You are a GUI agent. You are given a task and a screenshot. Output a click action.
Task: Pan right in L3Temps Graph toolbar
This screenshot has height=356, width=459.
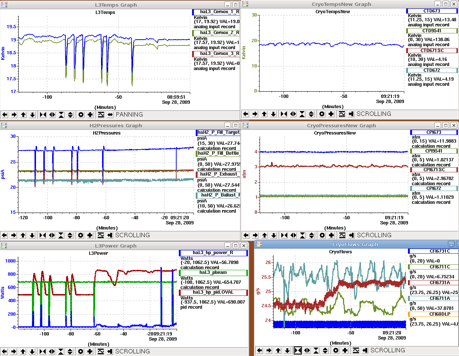point(14,115)
